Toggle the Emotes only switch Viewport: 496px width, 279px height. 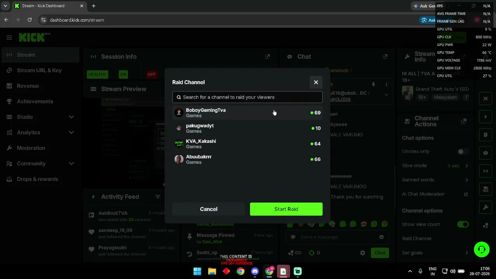(463, 152)
